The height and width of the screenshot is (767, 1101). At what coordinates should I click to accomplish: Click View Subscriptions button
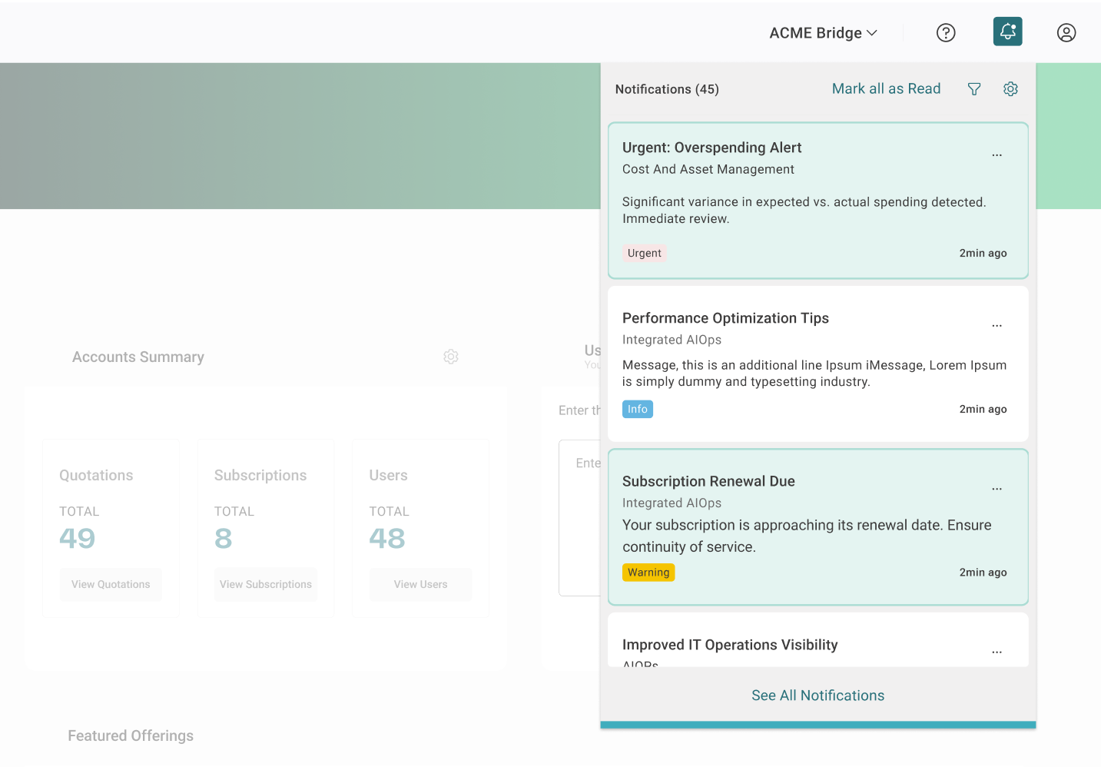[x=266, y=585]
